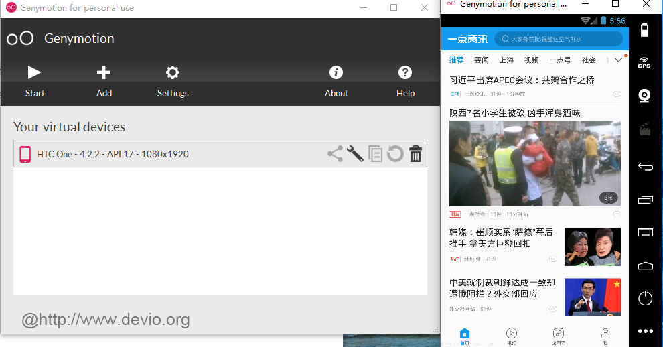Tap the emulator Recent apps button
This screenshot has height=347, width=663.
[x=645, y=200]
